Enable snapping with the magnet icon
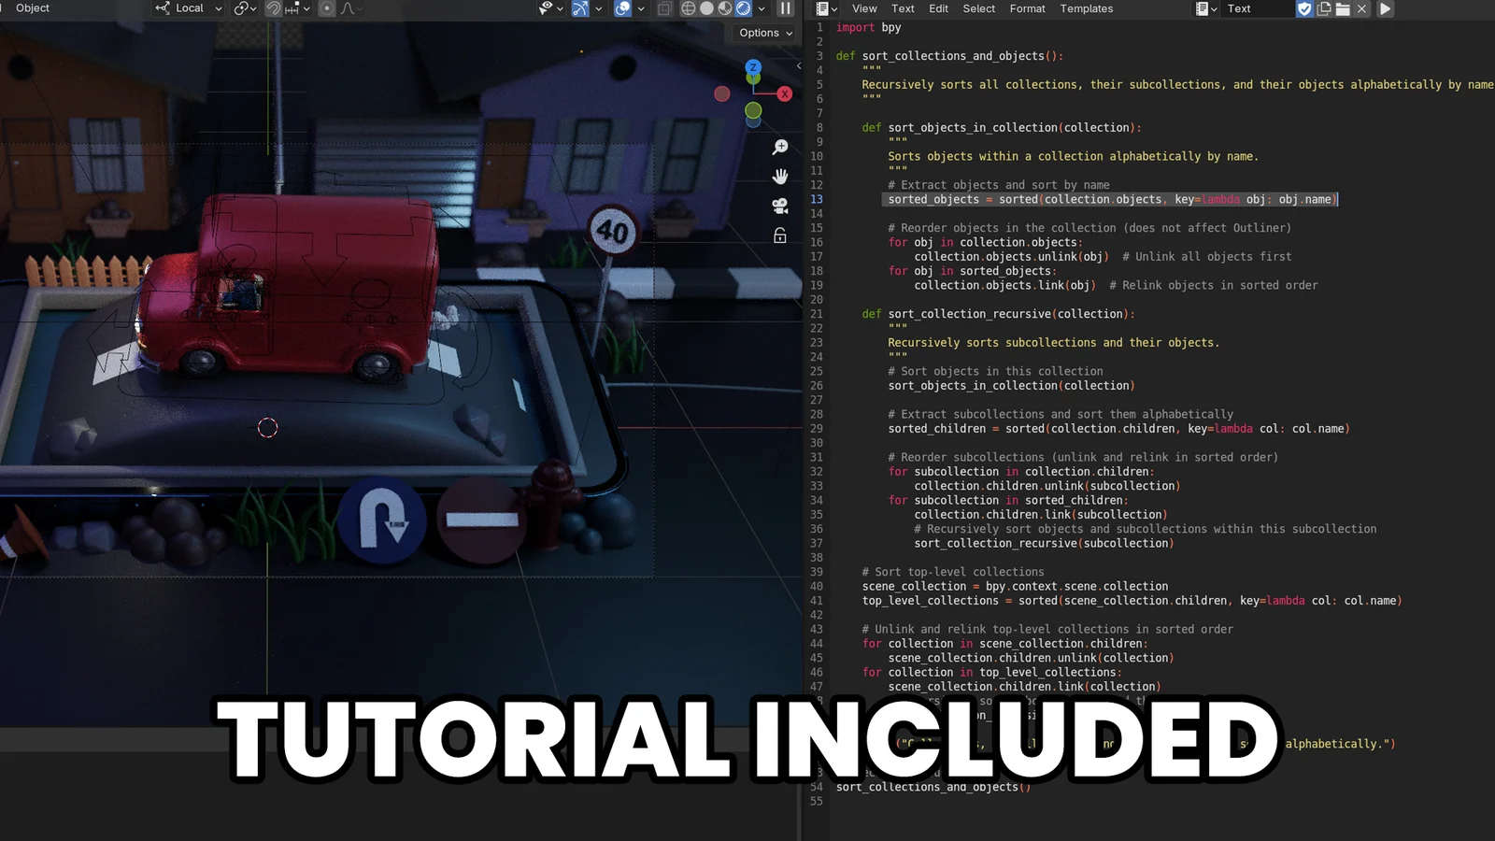This screenshot has height=841, width=1495. click(273, 8)
